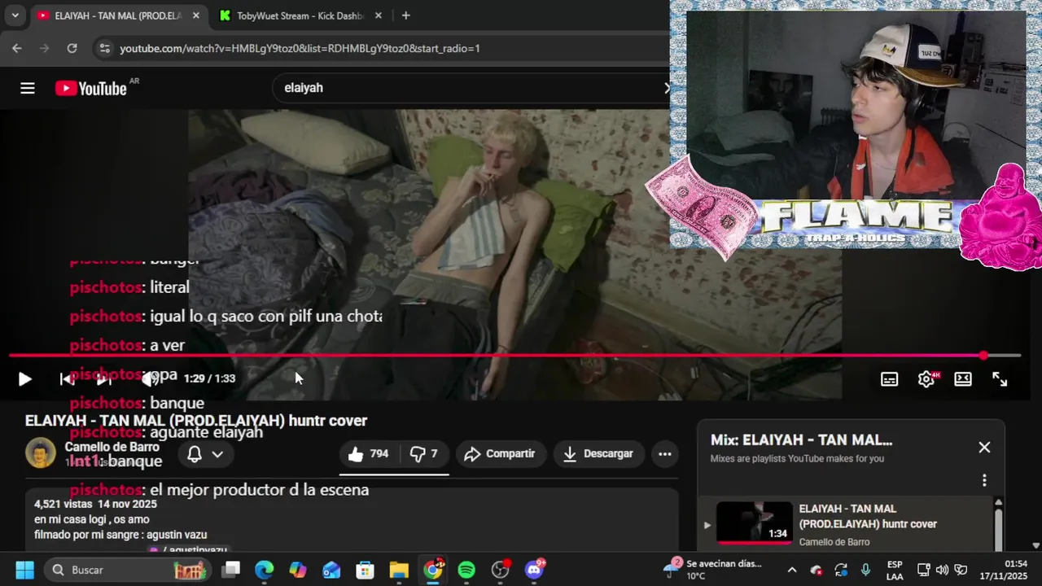Reload the current YouTube page

click(x=72, y=48)
